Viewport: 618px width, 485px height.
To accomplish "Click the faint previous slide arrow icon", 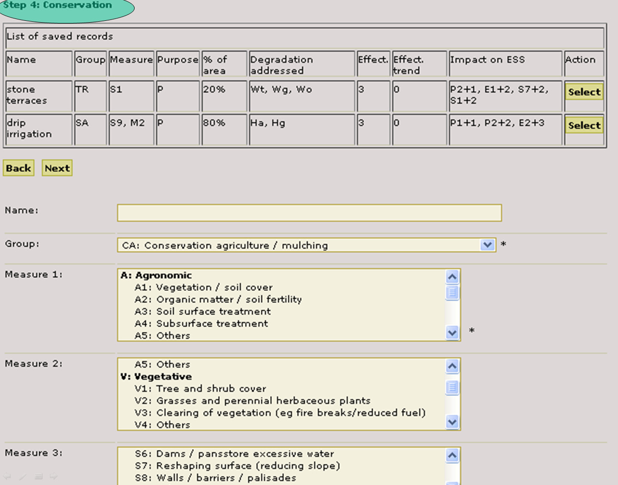I will click(x=7, y=476).
